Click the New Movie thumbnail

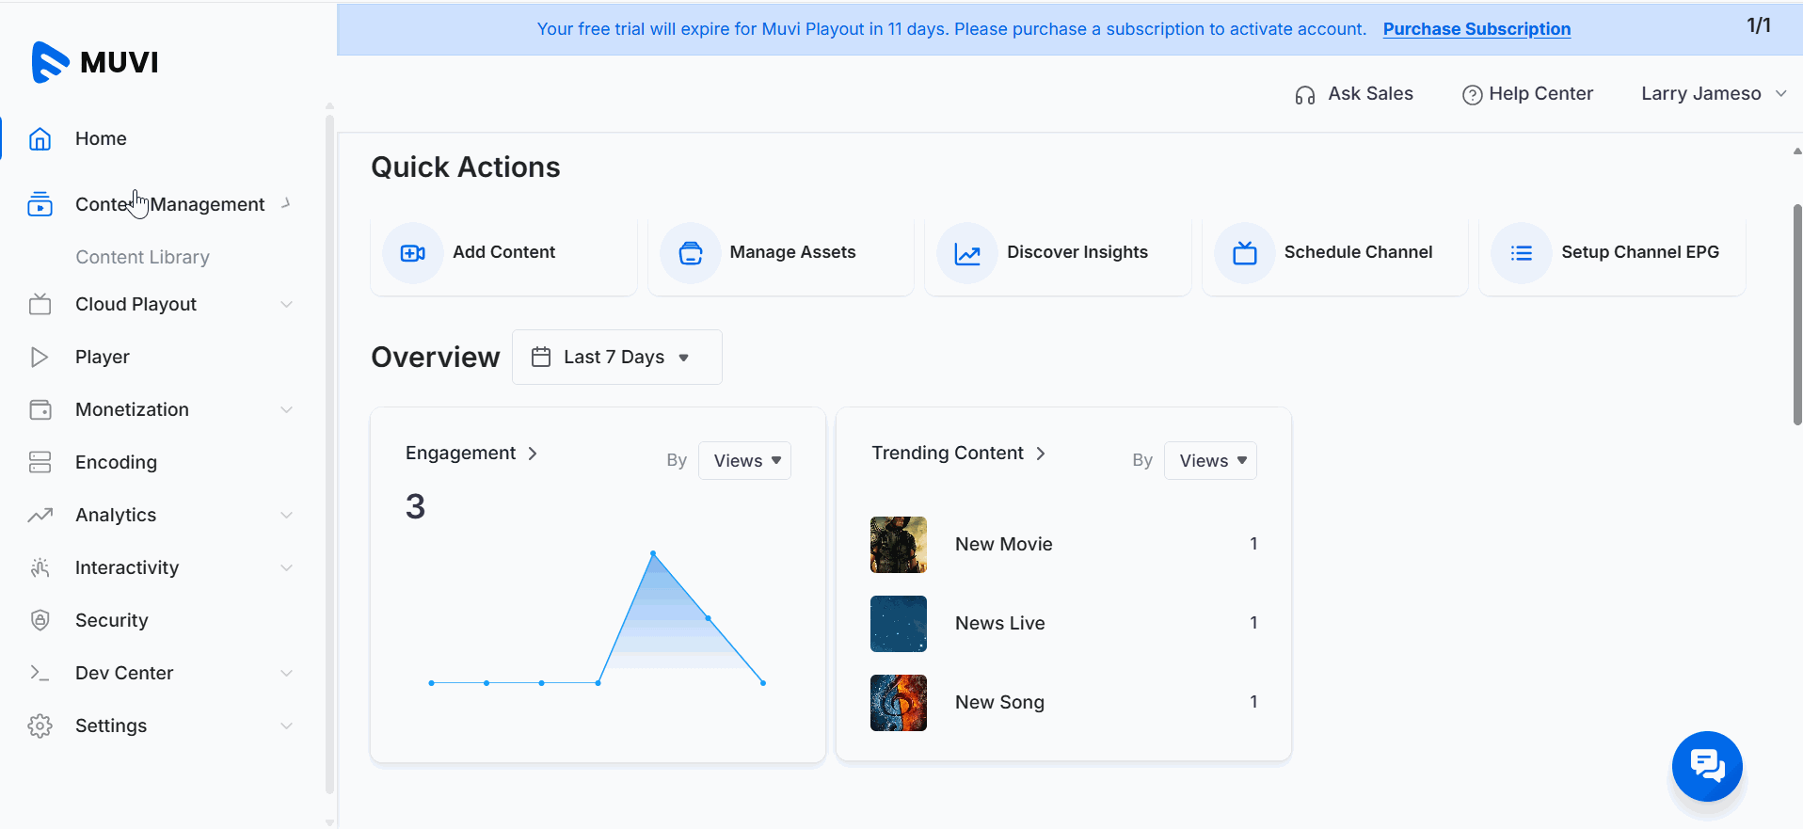[899, 545]
